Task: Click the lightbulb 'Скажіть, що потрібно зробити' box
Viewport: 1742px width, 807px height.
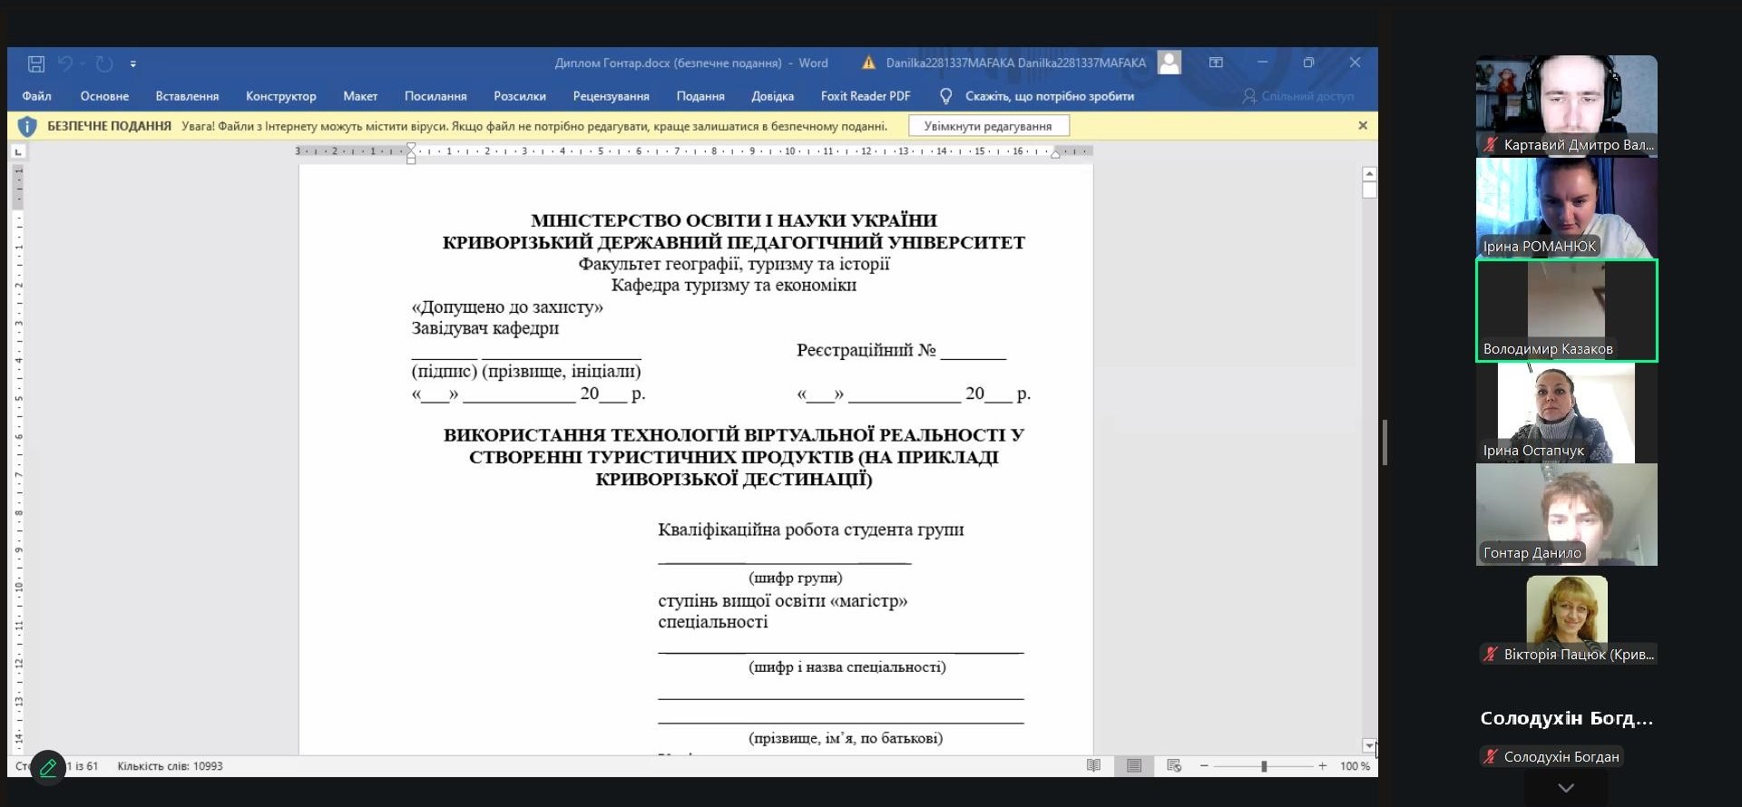Action: pos(1039,96)
